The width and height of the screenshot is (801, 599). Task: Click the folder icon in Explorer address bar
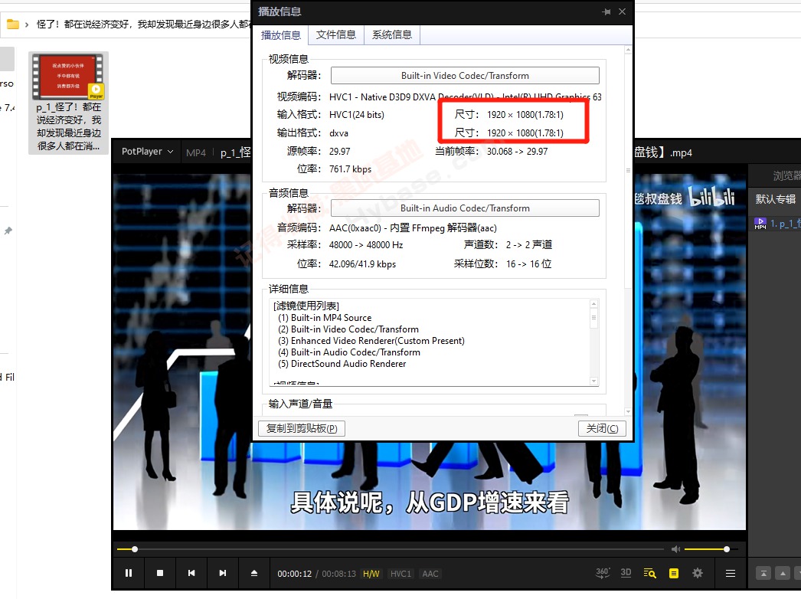[13, 24]
